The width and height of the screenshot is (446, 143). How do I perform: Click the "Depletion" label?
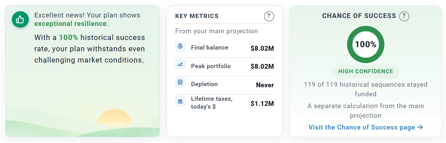pyautogui.click(x=204, y=84)
